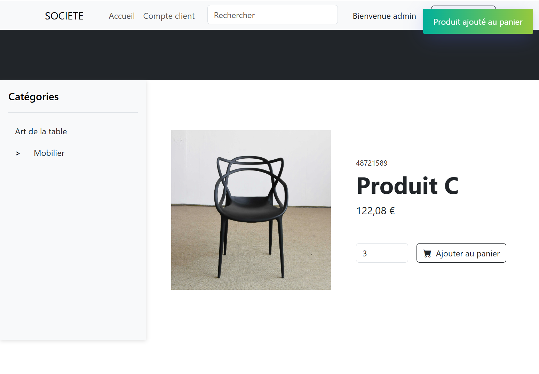The height and width of the screenshot is (374, 539).
Task: Click the quantity field showing 3
Action: coord(381,253)
